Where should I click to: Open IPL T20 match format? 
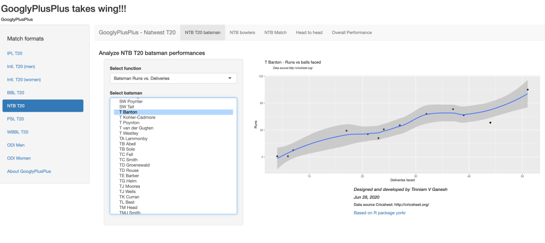pos(14,53)
